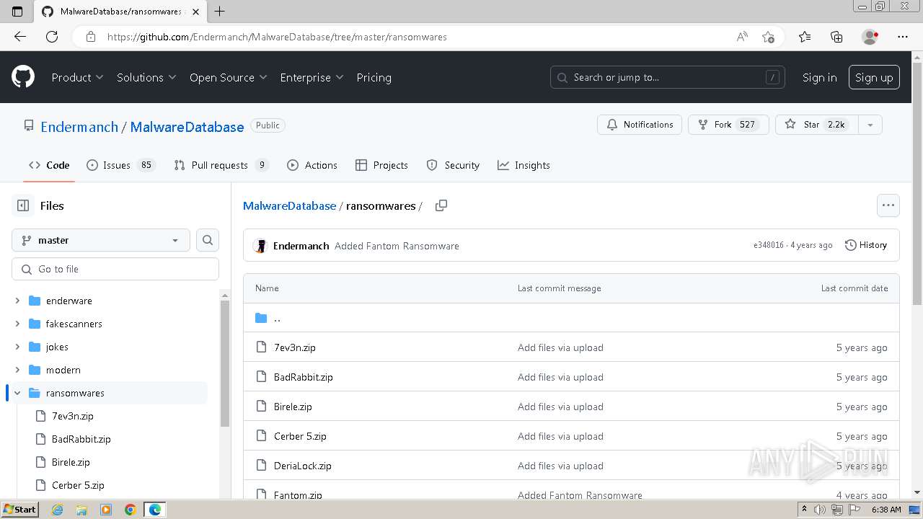The image size is (923, 519).
Task: Open the Pull requests tab
Action: coord(221,165)
